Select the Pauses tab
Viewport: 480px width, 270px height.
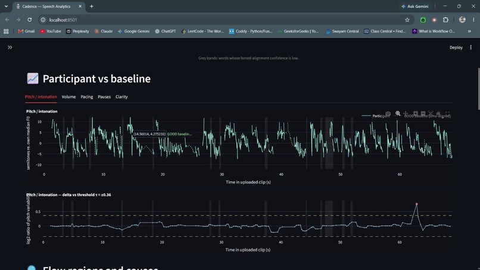coord(104,97)
